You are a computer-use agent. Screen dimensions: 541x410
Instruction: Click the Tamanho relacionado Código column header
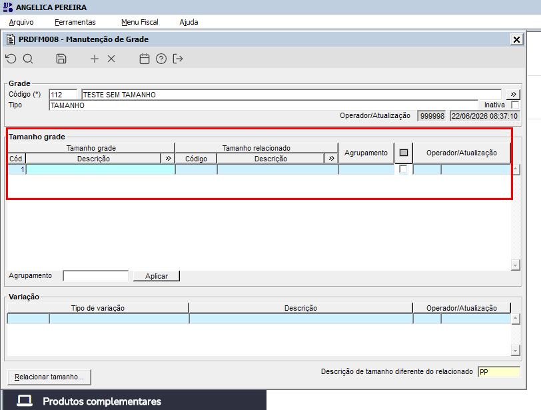click(196, 159)
